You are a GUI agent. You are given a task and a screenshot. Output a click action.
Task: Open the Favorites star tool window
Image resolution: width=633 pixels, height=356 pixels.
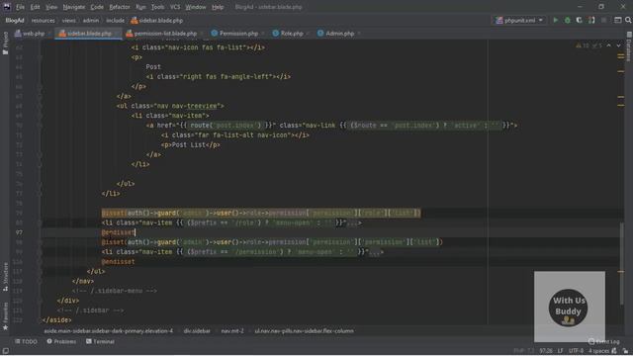click(5, 316)
